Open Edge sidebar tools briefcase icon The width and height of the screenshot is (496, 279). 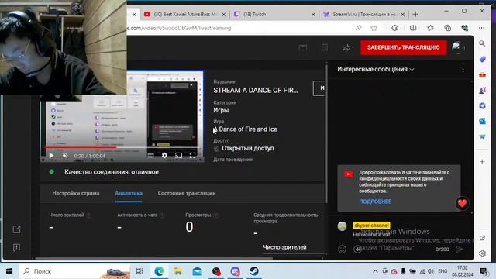coord(482,75)
